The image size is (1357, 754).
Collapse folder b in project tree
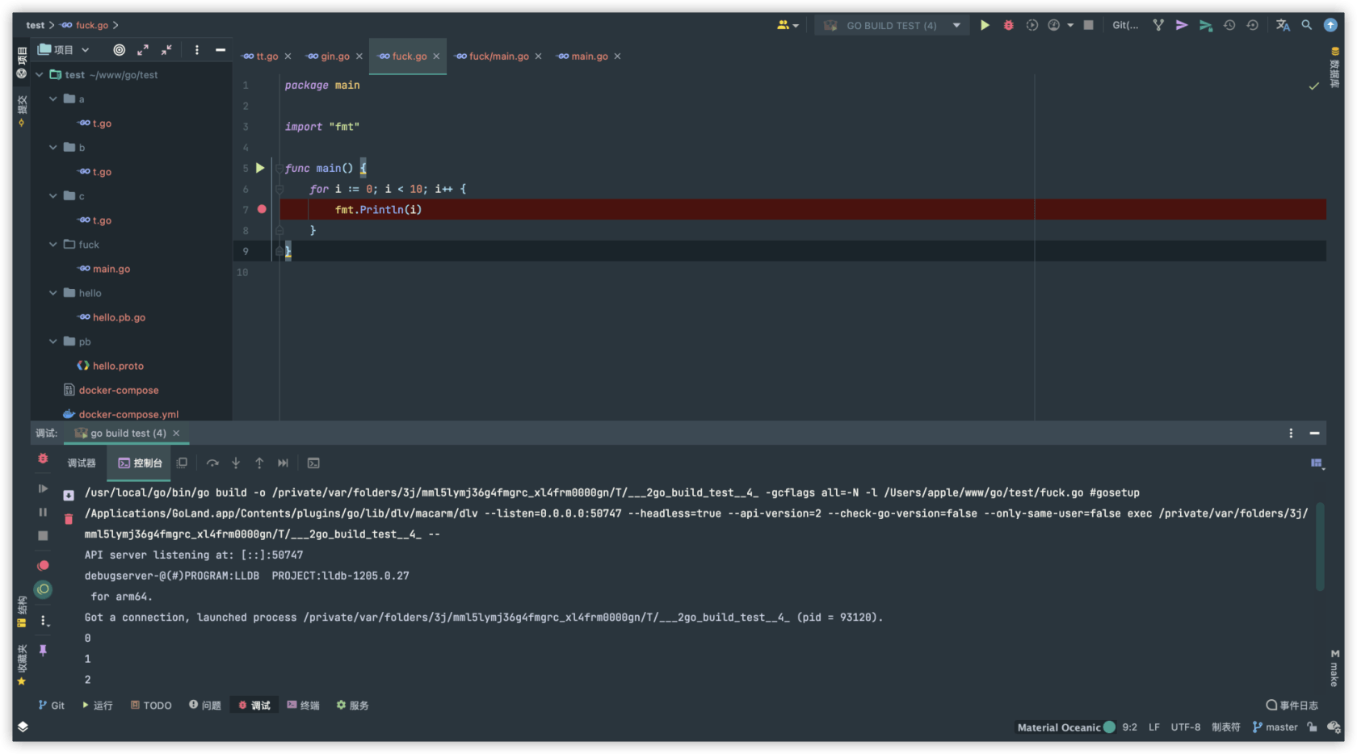click(x=53, y=147)
